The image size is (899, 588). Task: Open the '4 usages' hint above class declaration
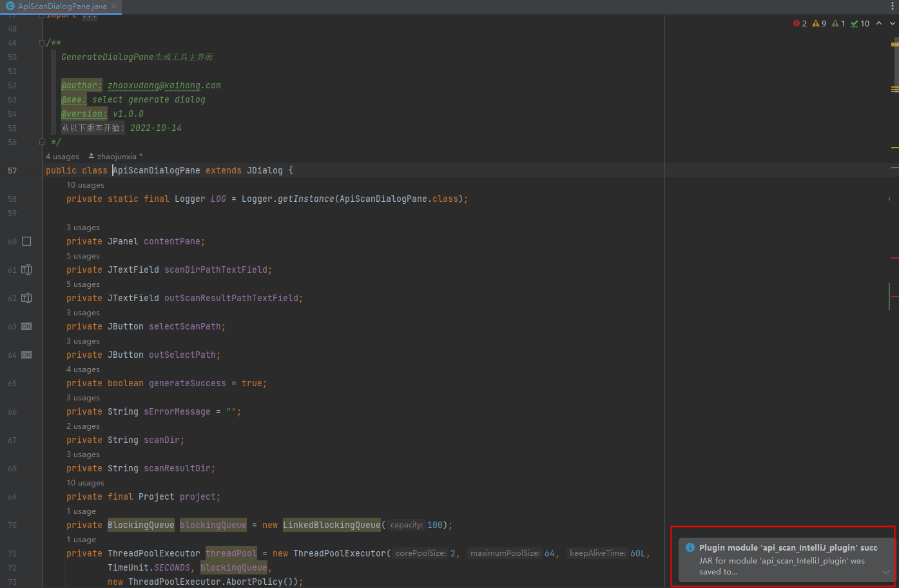coord(63,157)
